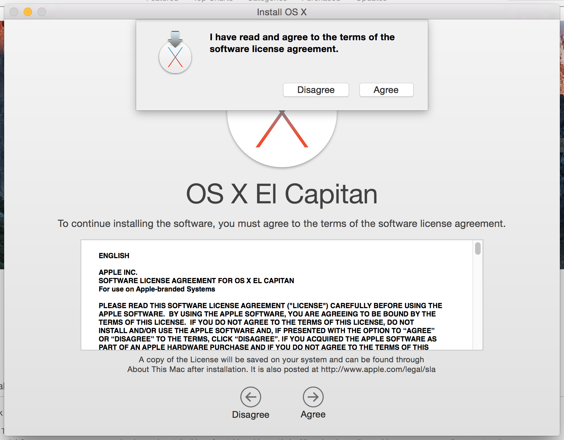Click the "To continue installing the software" line
564x440 pixels.
282,223
